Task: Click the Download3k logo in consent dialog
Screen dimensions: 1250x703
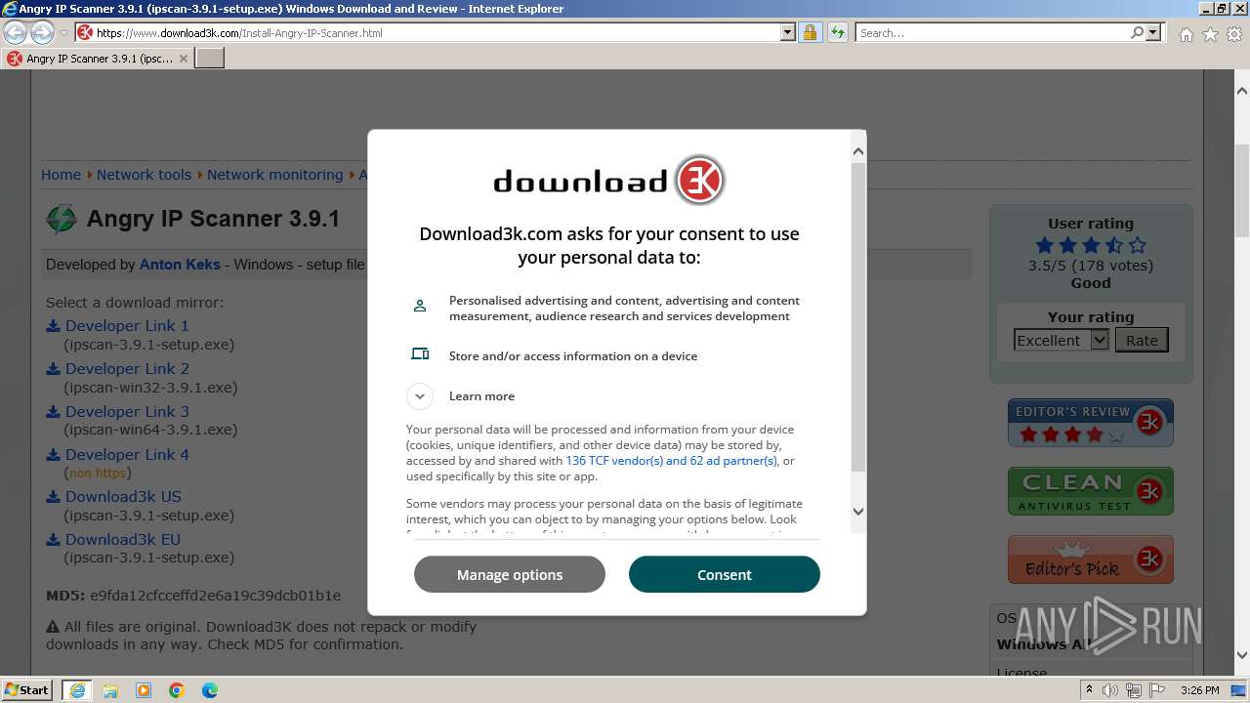Action: coord(608,181)
